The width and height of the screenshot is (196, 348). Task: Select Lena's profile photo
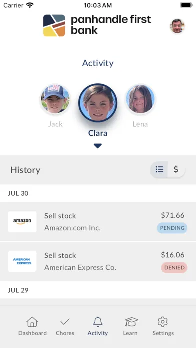[x=140, y=99]
